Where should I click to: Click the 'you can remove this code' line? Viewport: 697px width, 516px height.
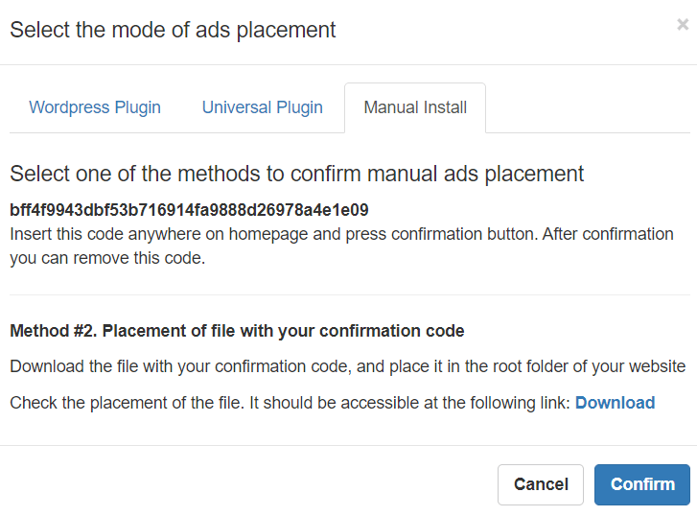[x=107, y=258]
